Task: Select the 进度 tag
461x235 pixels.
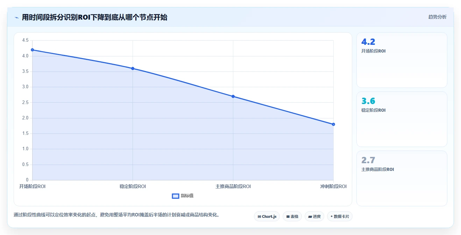Action: click(314, 216)
